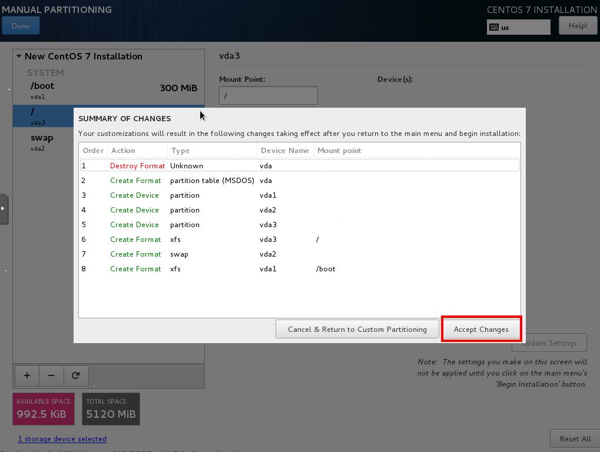Select the /boot vda1 partition entry
Viewport: 600px width, 452px height.
click(x=109, y=91)
